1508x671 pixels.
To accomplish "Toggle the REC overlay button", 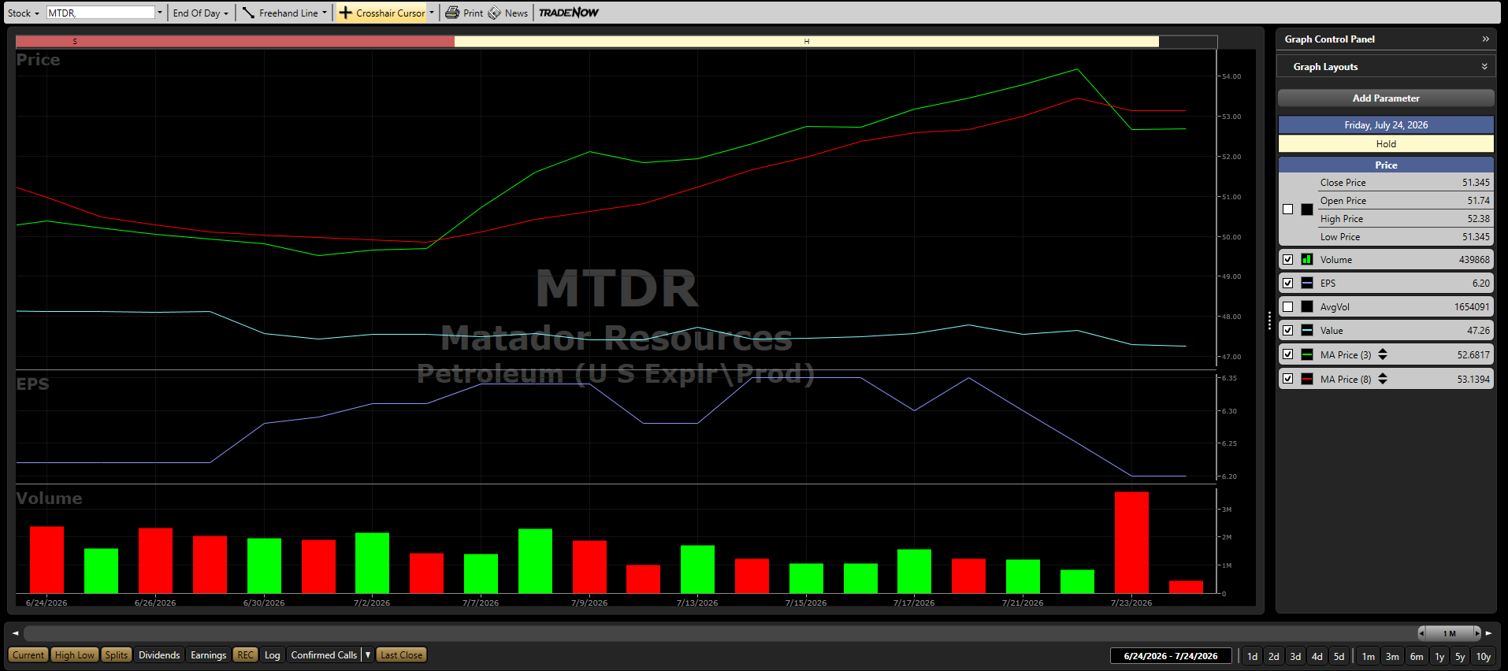I will [246, 655].
